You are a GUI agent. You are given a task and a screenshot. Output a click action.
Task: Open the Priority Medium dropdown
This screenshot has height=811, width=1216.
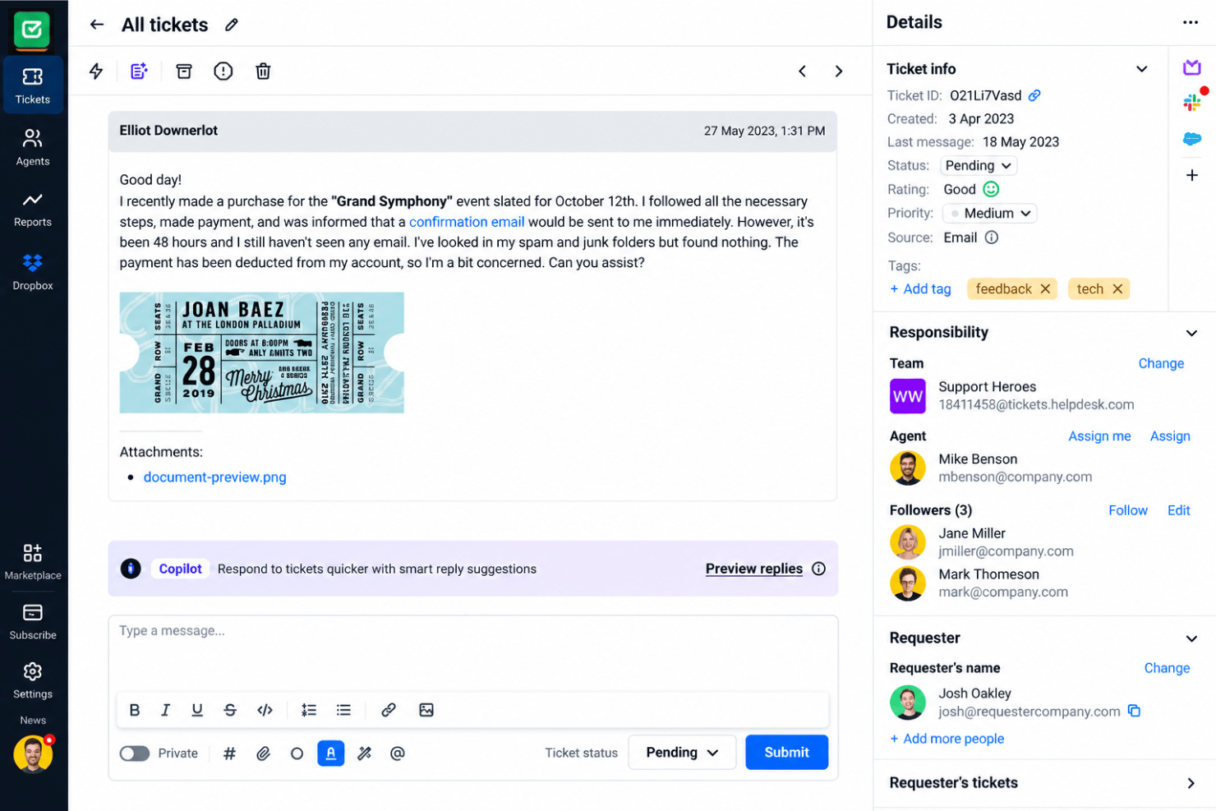(990, 214)
